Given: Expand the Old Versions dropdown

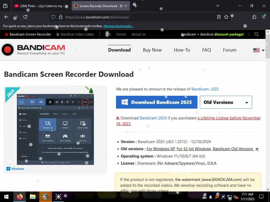Looking at the screenshot, I should (x=226, y=102).
